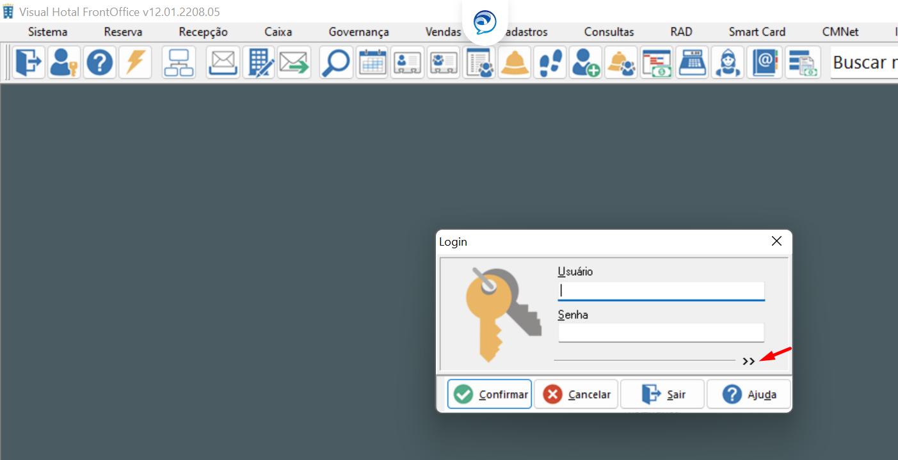Click the magnifying glass search icon
This screenshot has height=460, width=898.
336,63
